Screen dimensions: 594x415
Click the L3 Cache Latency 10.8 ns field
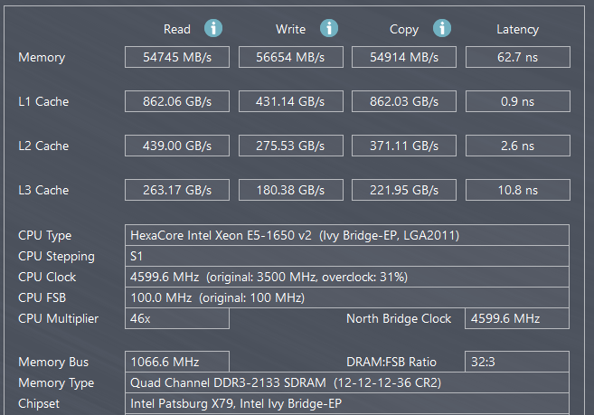point(517,190)
